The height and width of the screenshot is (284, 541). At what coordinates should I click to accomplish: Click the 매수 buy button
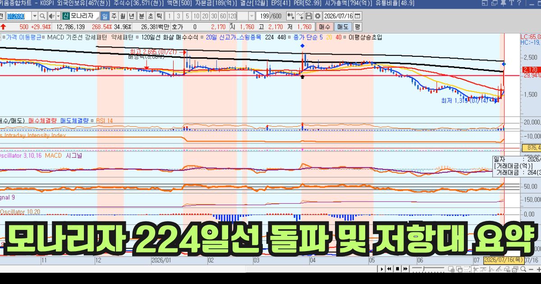(325, 27)
